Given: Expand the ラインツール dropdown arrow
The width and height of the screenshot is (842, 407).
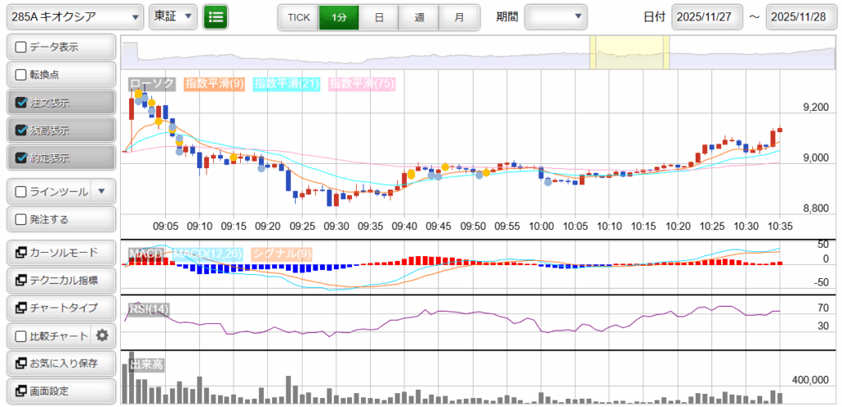Looking at the screenshot, I should (x=101, y=192).
